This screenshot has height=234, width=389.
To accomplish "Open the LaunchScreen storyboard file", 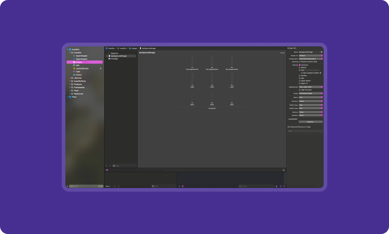I will pyautogui.click(x=82, y=69).
